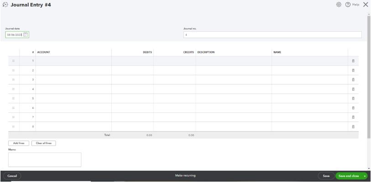The width and height of the screenshot is (371, 183).
Task: Open the journal date calendar picker
Action: (26, 35)
